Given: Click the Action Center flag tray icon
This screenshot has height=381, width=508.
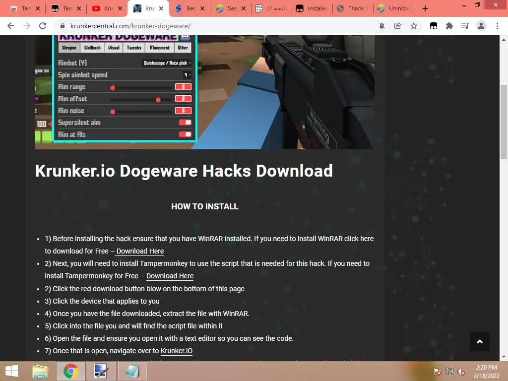Looking at the screenshot, I should click(437, 371).
